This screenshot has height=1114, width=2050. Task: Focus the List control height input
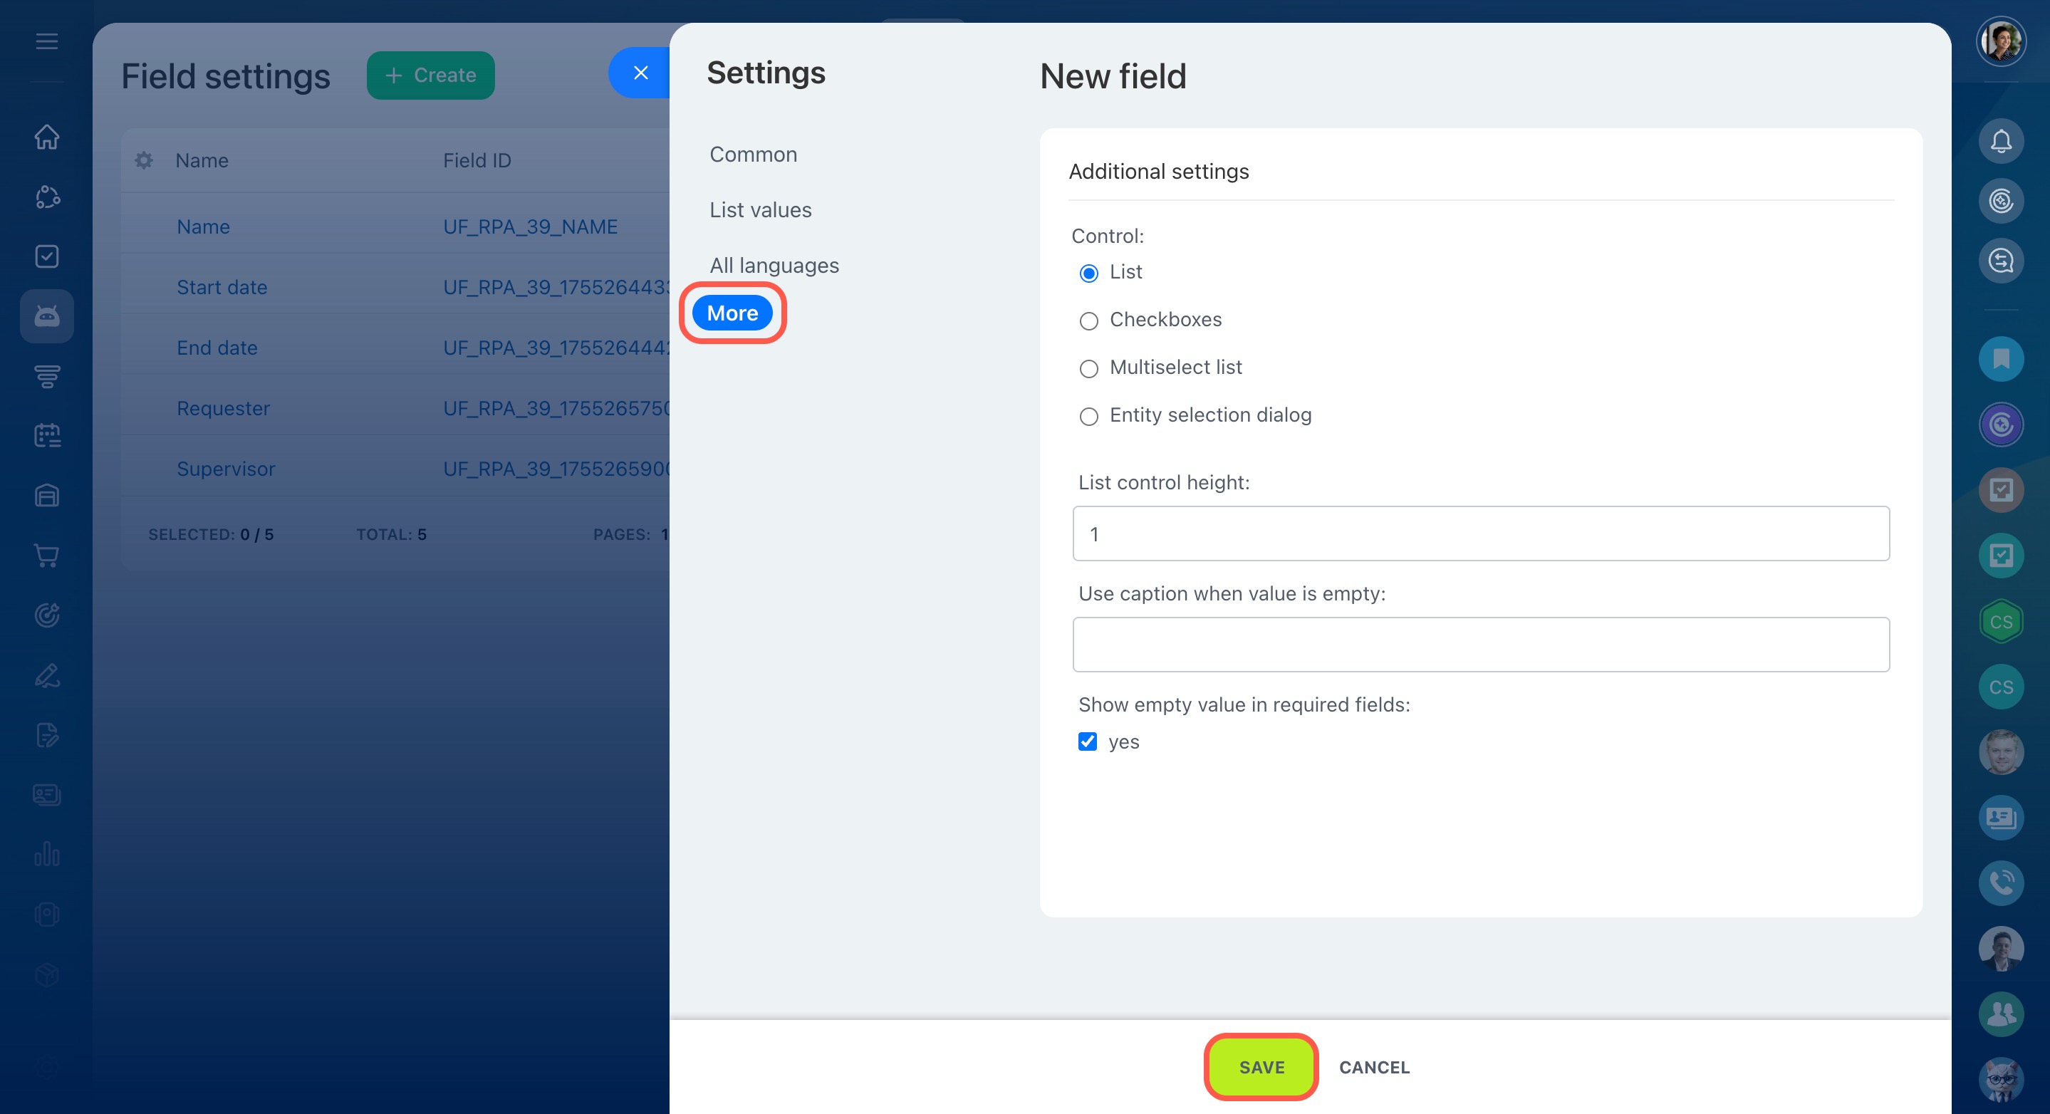point(1480,534)
